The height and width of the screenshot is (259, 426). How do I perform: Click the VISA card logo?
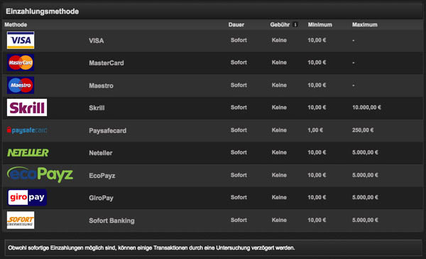(21, 41)
